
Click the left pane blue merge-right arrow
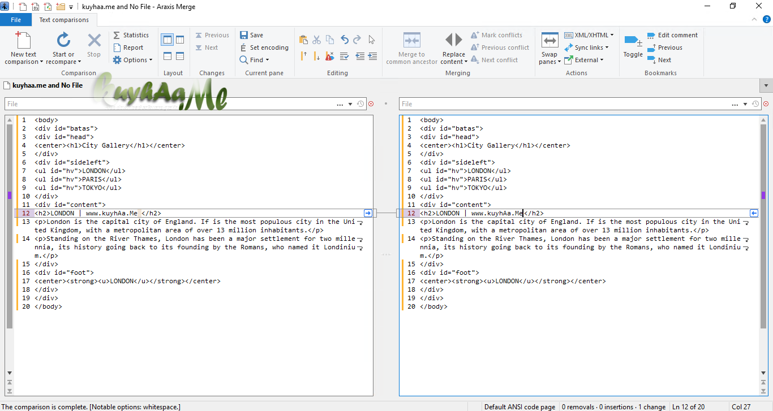368,213
